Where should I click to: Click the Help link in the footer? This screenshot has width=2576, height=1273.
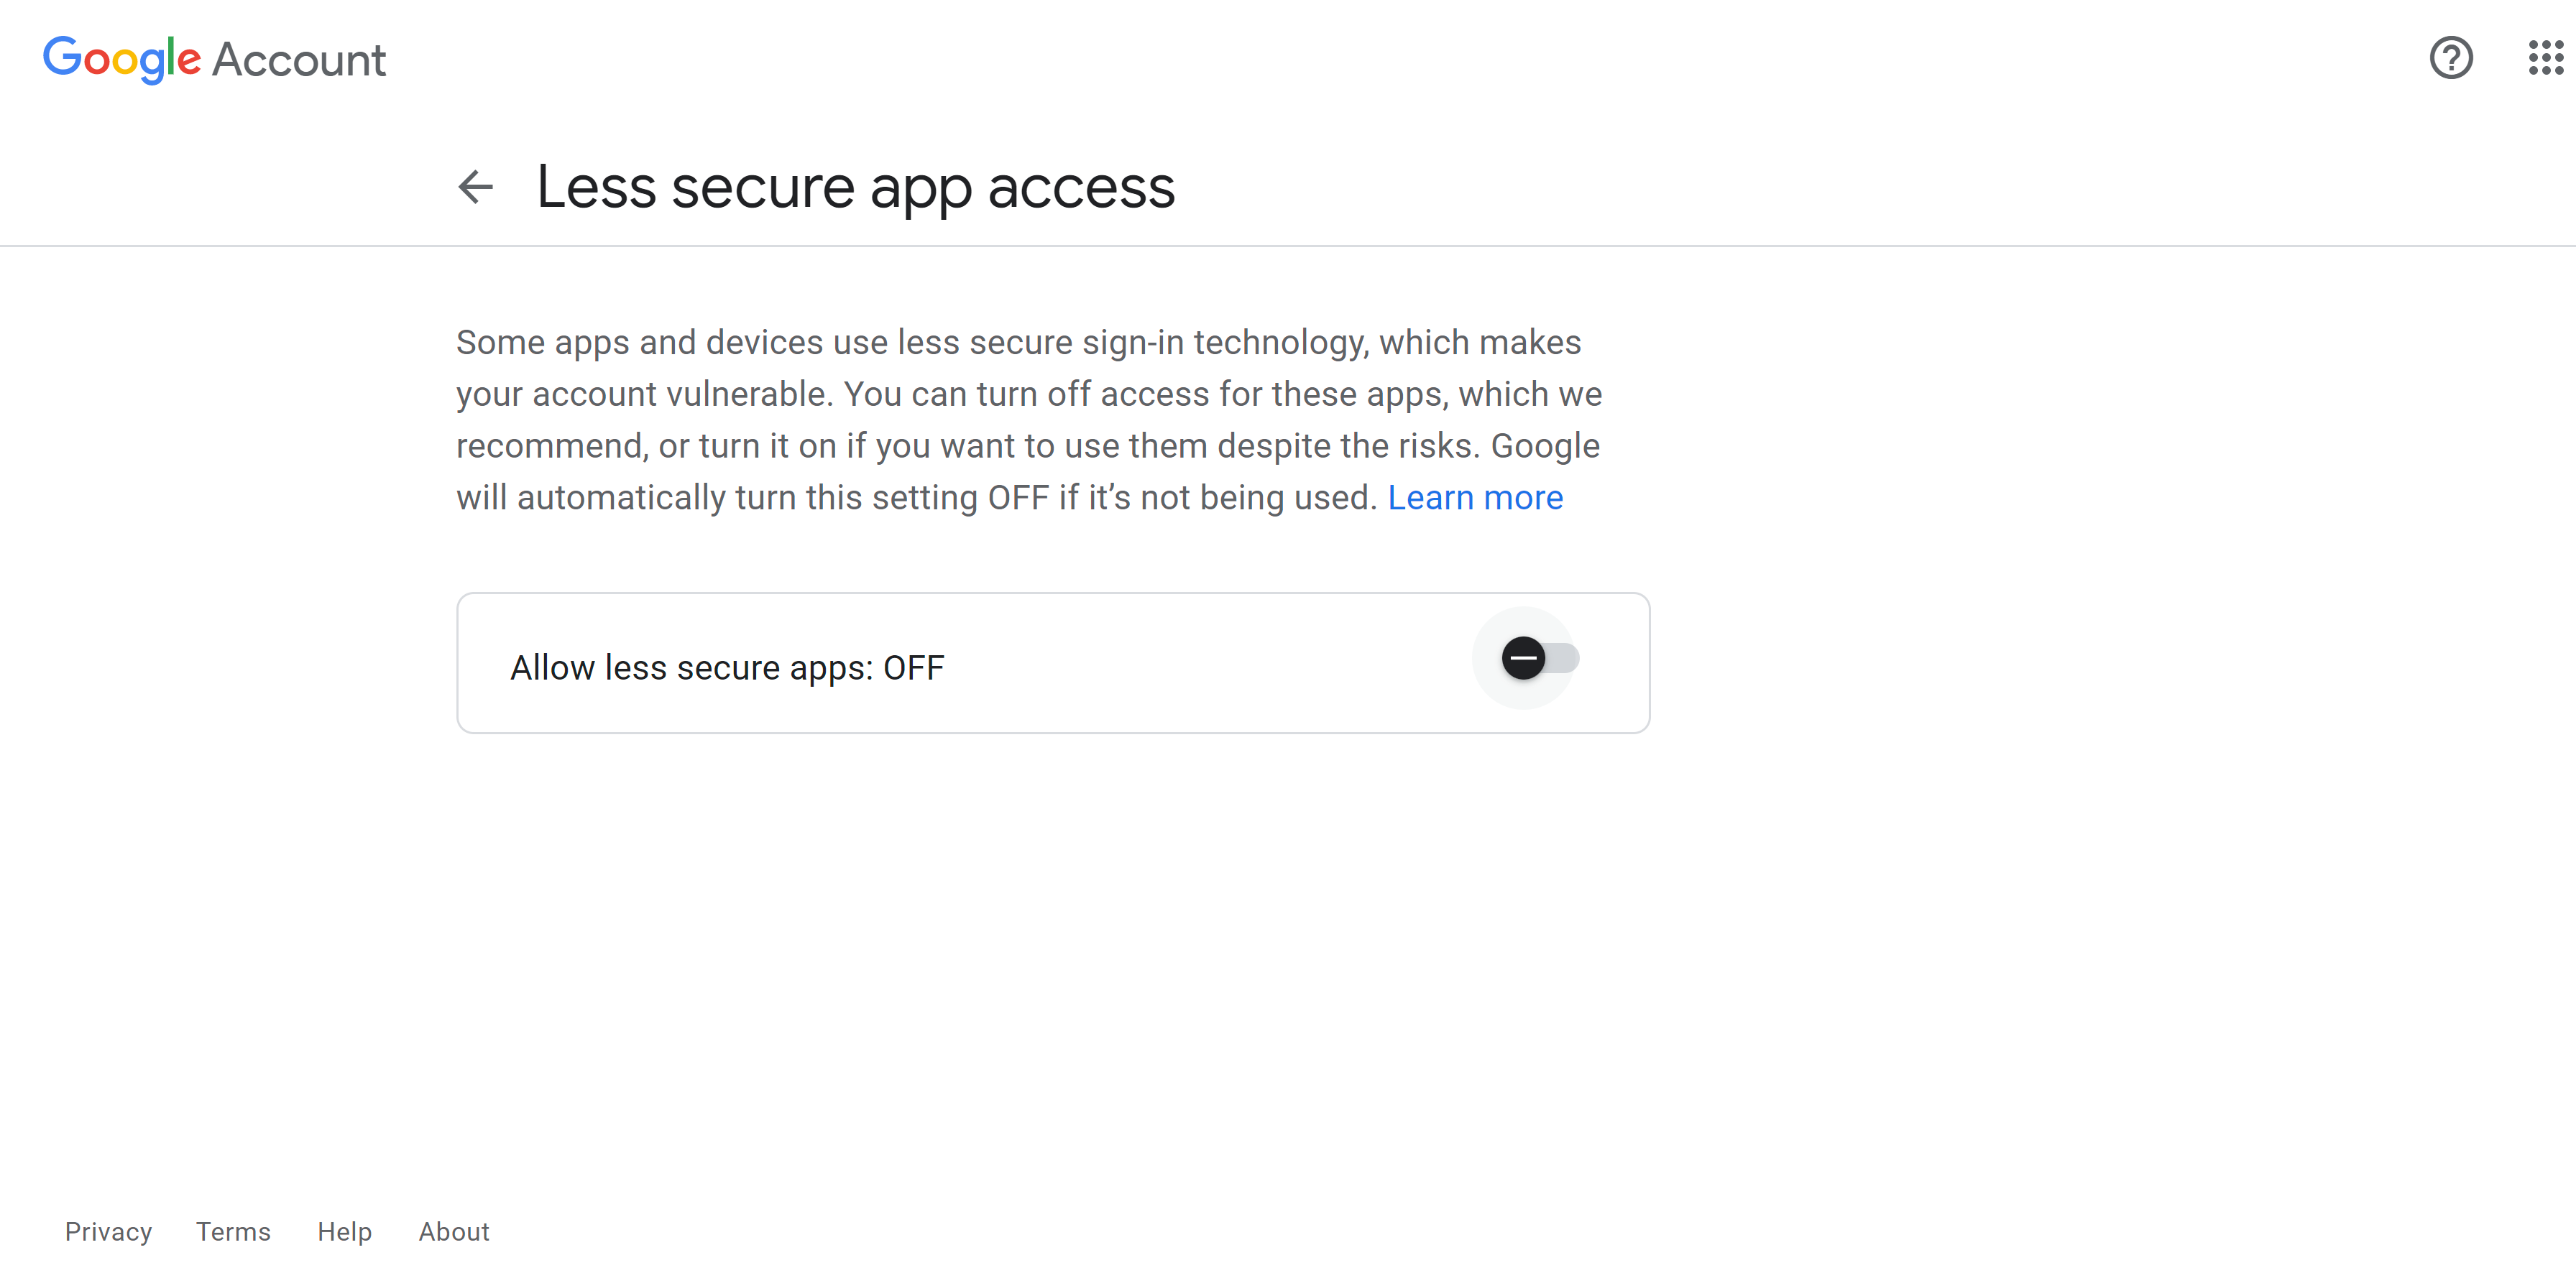[x=344, y=1231]
